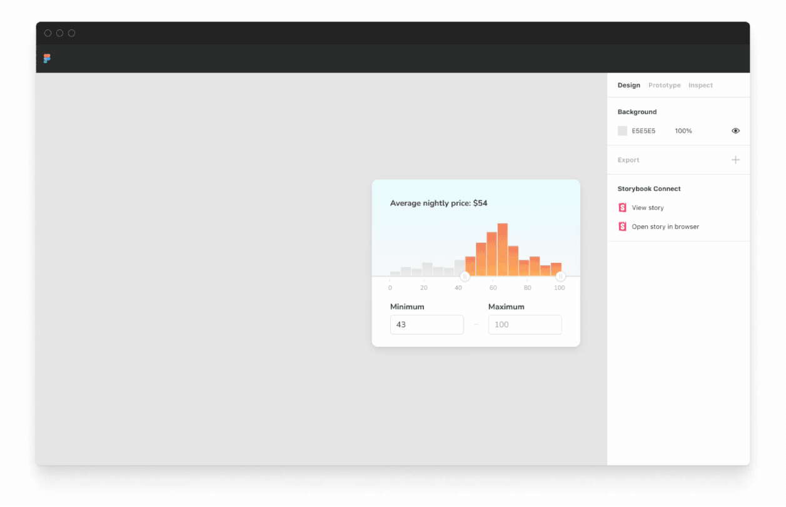The width and height of the screenshot is (786, 507).
Task: Click the Storybook icon beside View story
Action: (622, 207)
